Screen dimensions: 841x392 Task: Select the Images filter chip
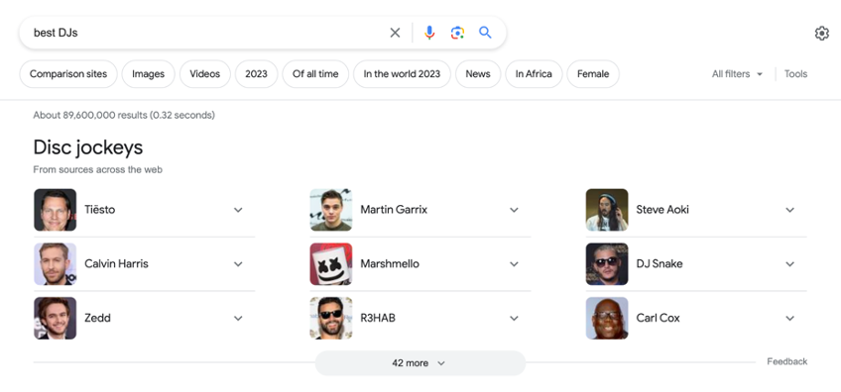pyautogui.click(x=148, y=74)
